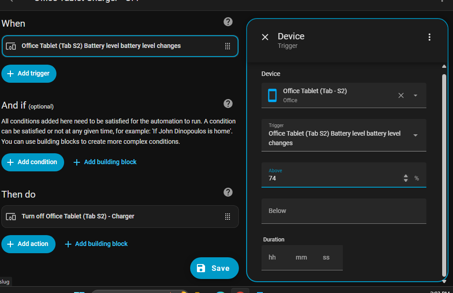The height and width of the screenshot is (293, 453).
Task: Clear the Office Tablet device selection
Action: (x=401, y=95)
